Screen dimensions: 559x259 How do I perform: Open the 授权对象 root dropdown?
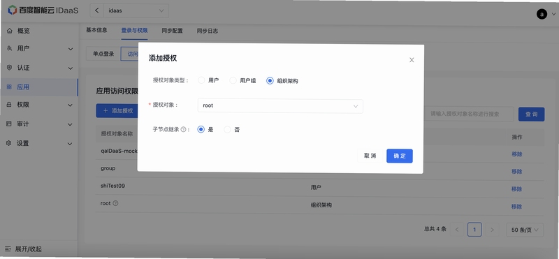(280, 106)
